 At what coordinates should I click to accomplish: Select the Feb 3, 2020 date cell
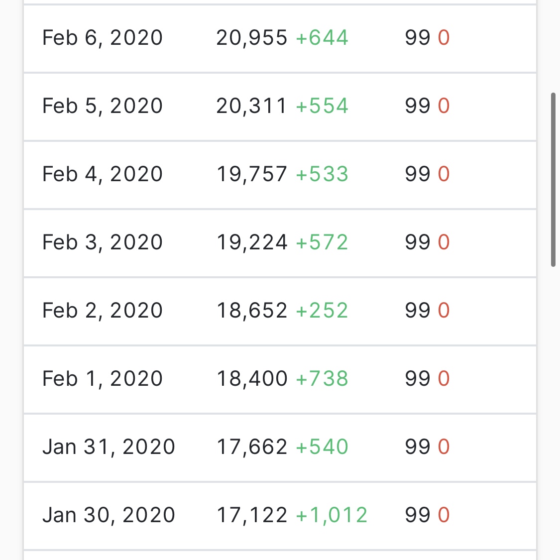(103, 242)
